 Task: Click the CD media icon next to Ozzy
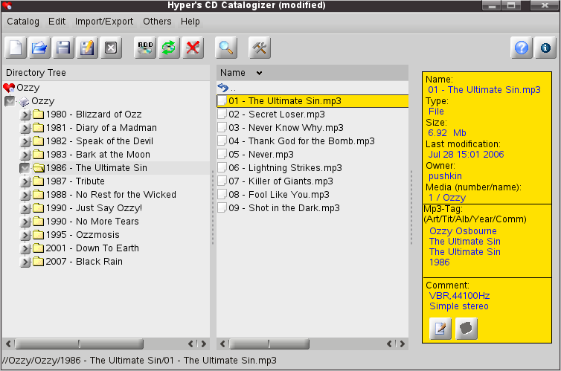pyautogui.click(x=24, y=102)
